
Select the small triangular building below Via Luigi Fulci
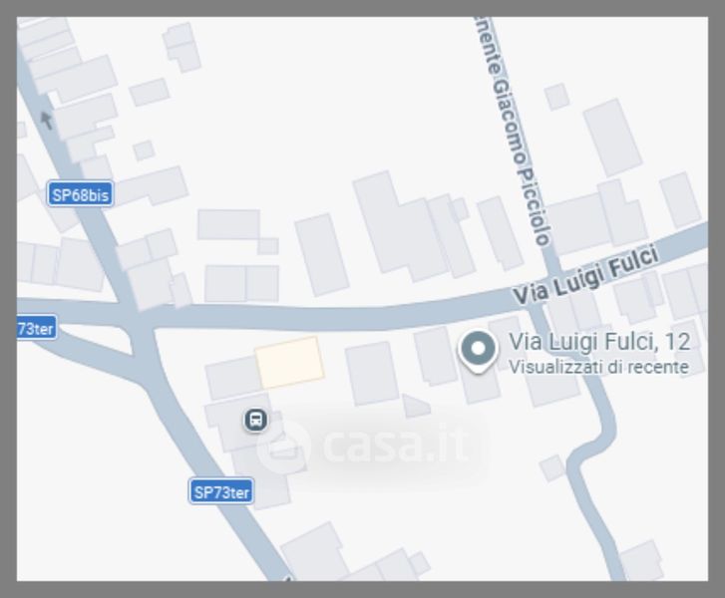point(416,406)
